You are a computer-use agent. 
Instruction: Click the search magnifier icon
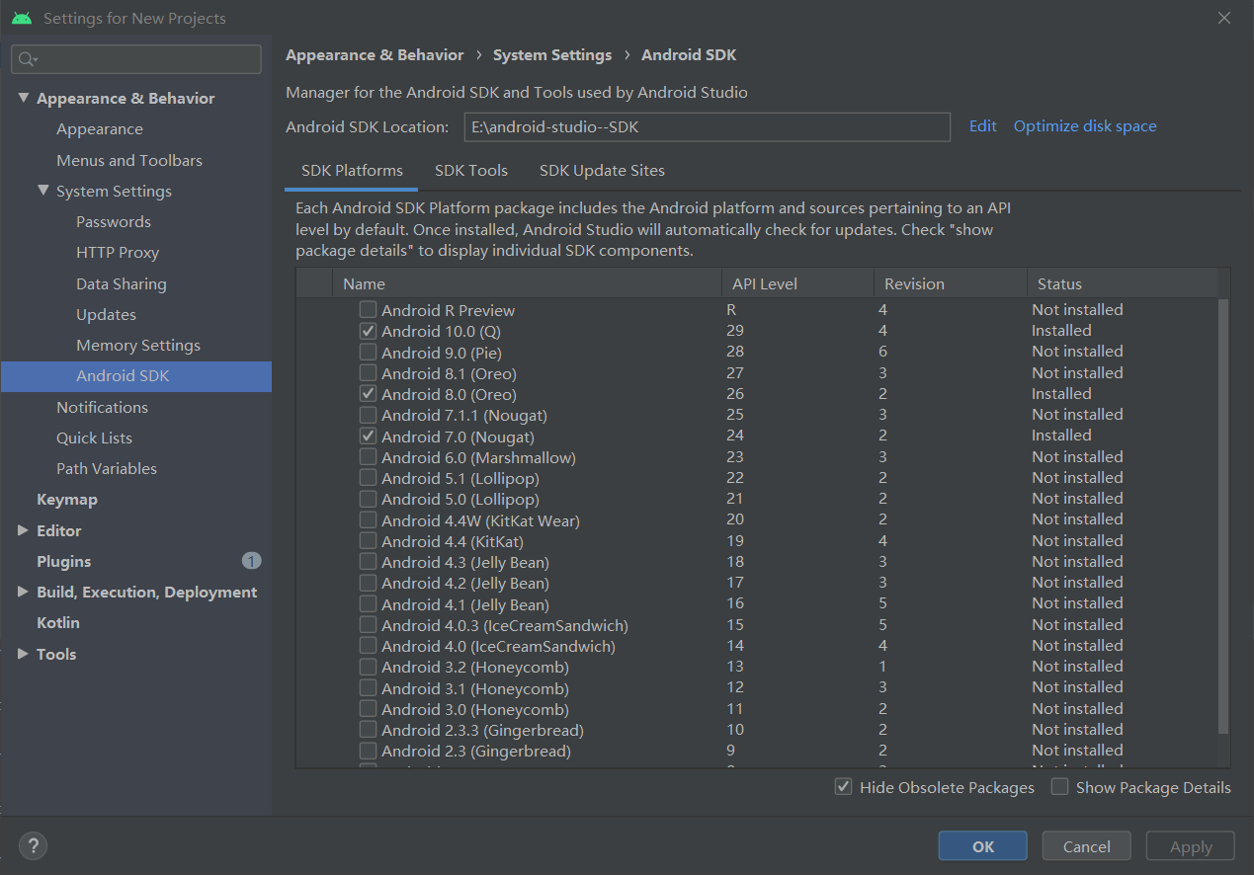28,59
